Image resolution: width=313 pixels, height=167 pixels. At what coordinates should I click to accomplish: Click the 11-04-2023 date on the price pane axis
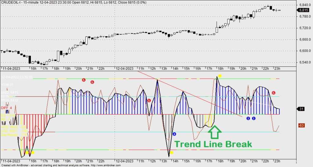point(11,69)
